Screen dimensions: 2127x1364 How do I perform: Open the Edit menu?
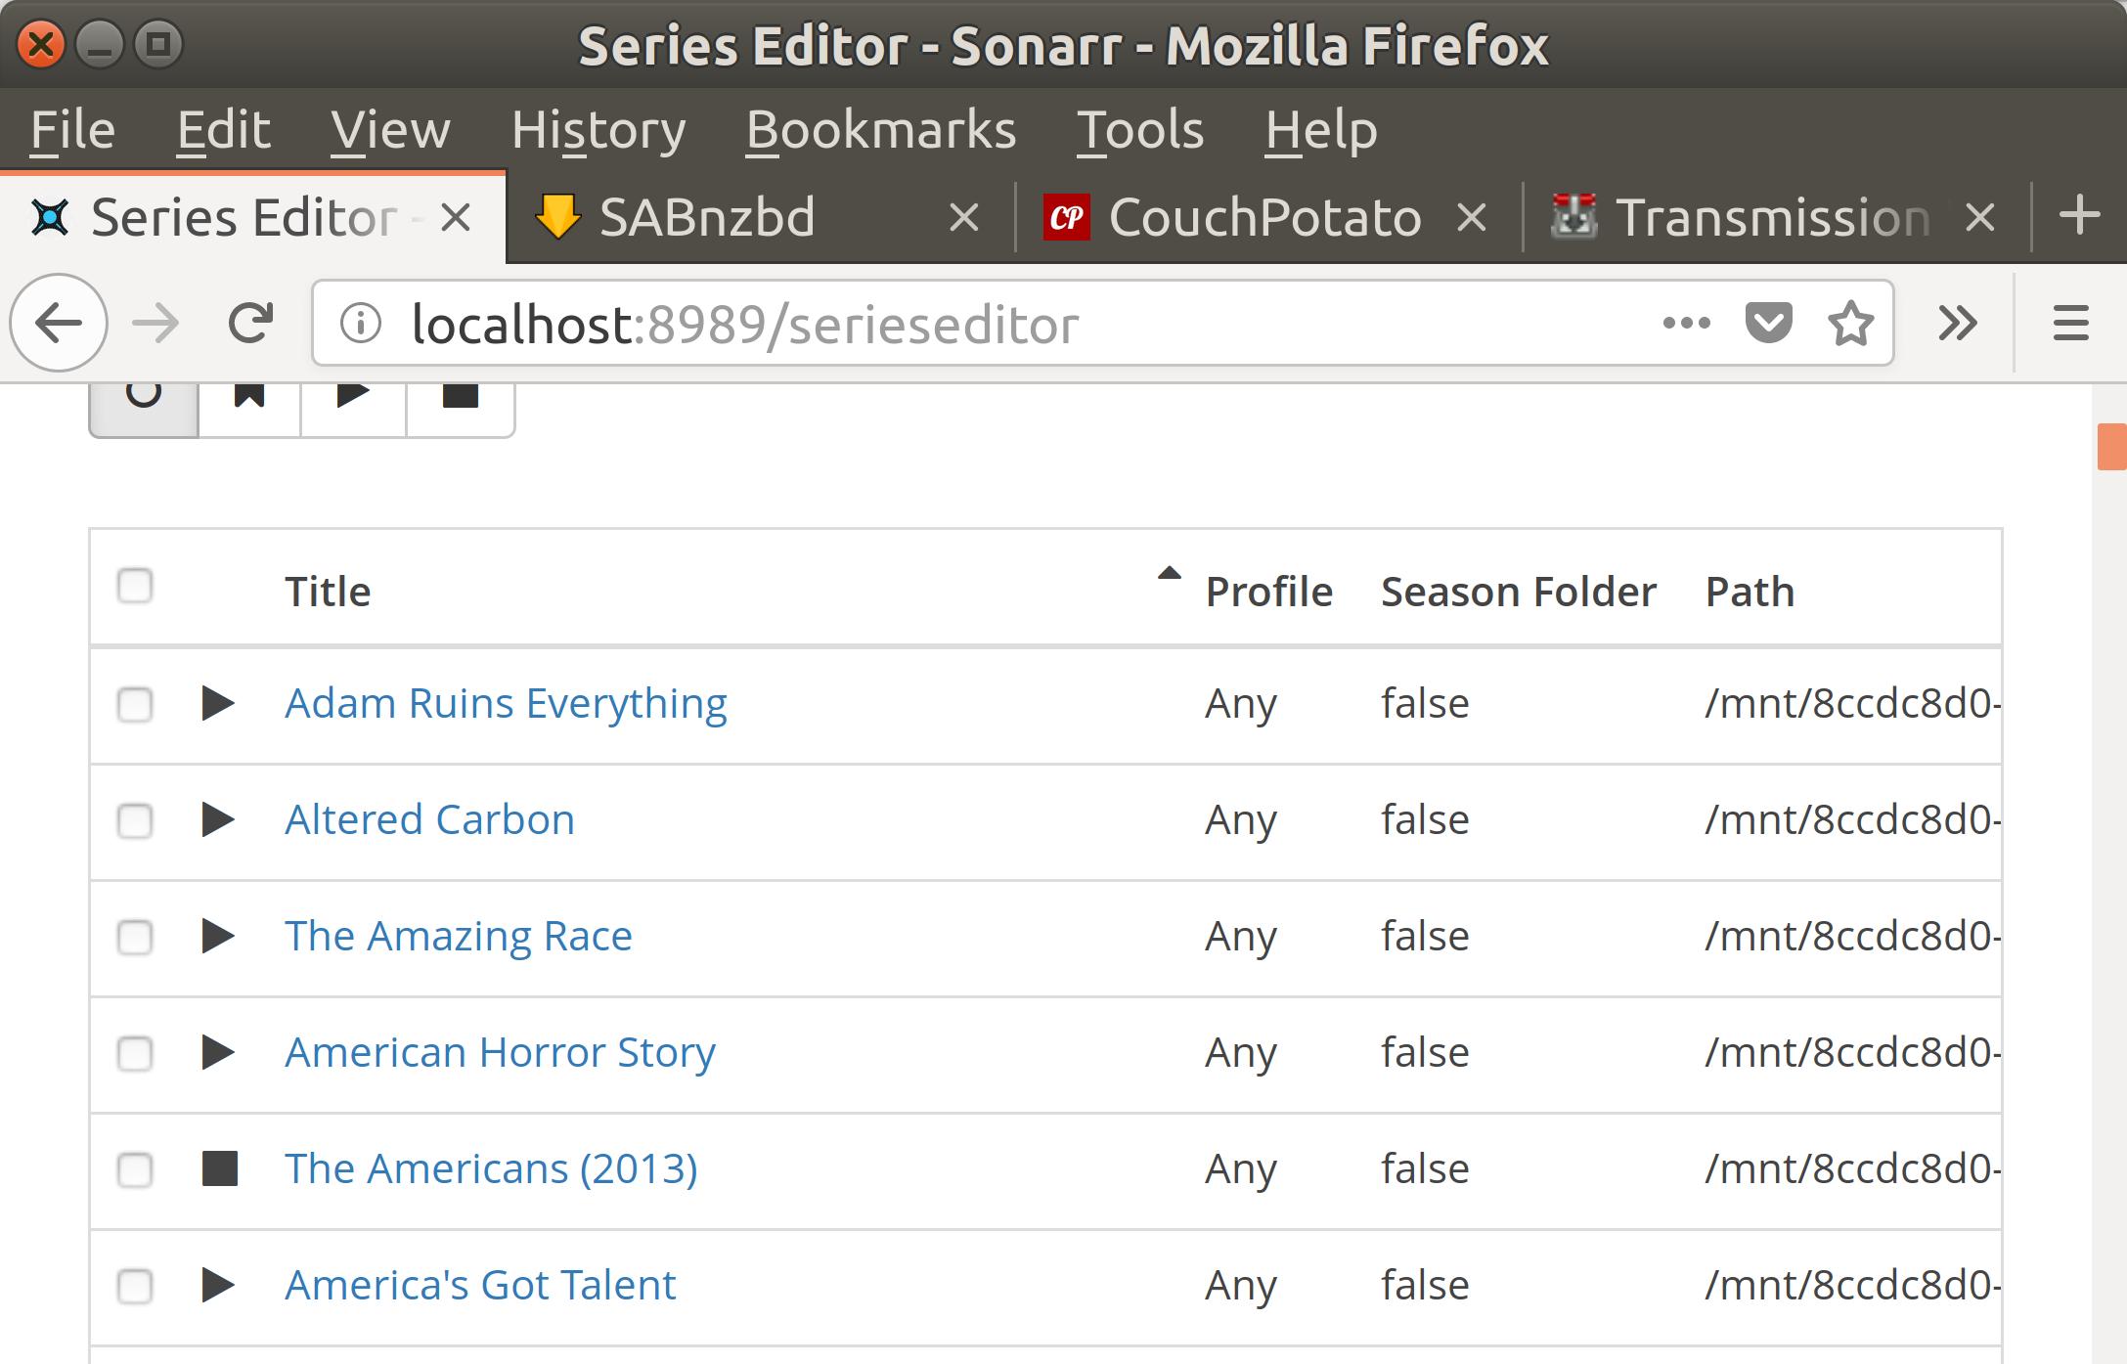pyautogui.click(x=224, y=130)
